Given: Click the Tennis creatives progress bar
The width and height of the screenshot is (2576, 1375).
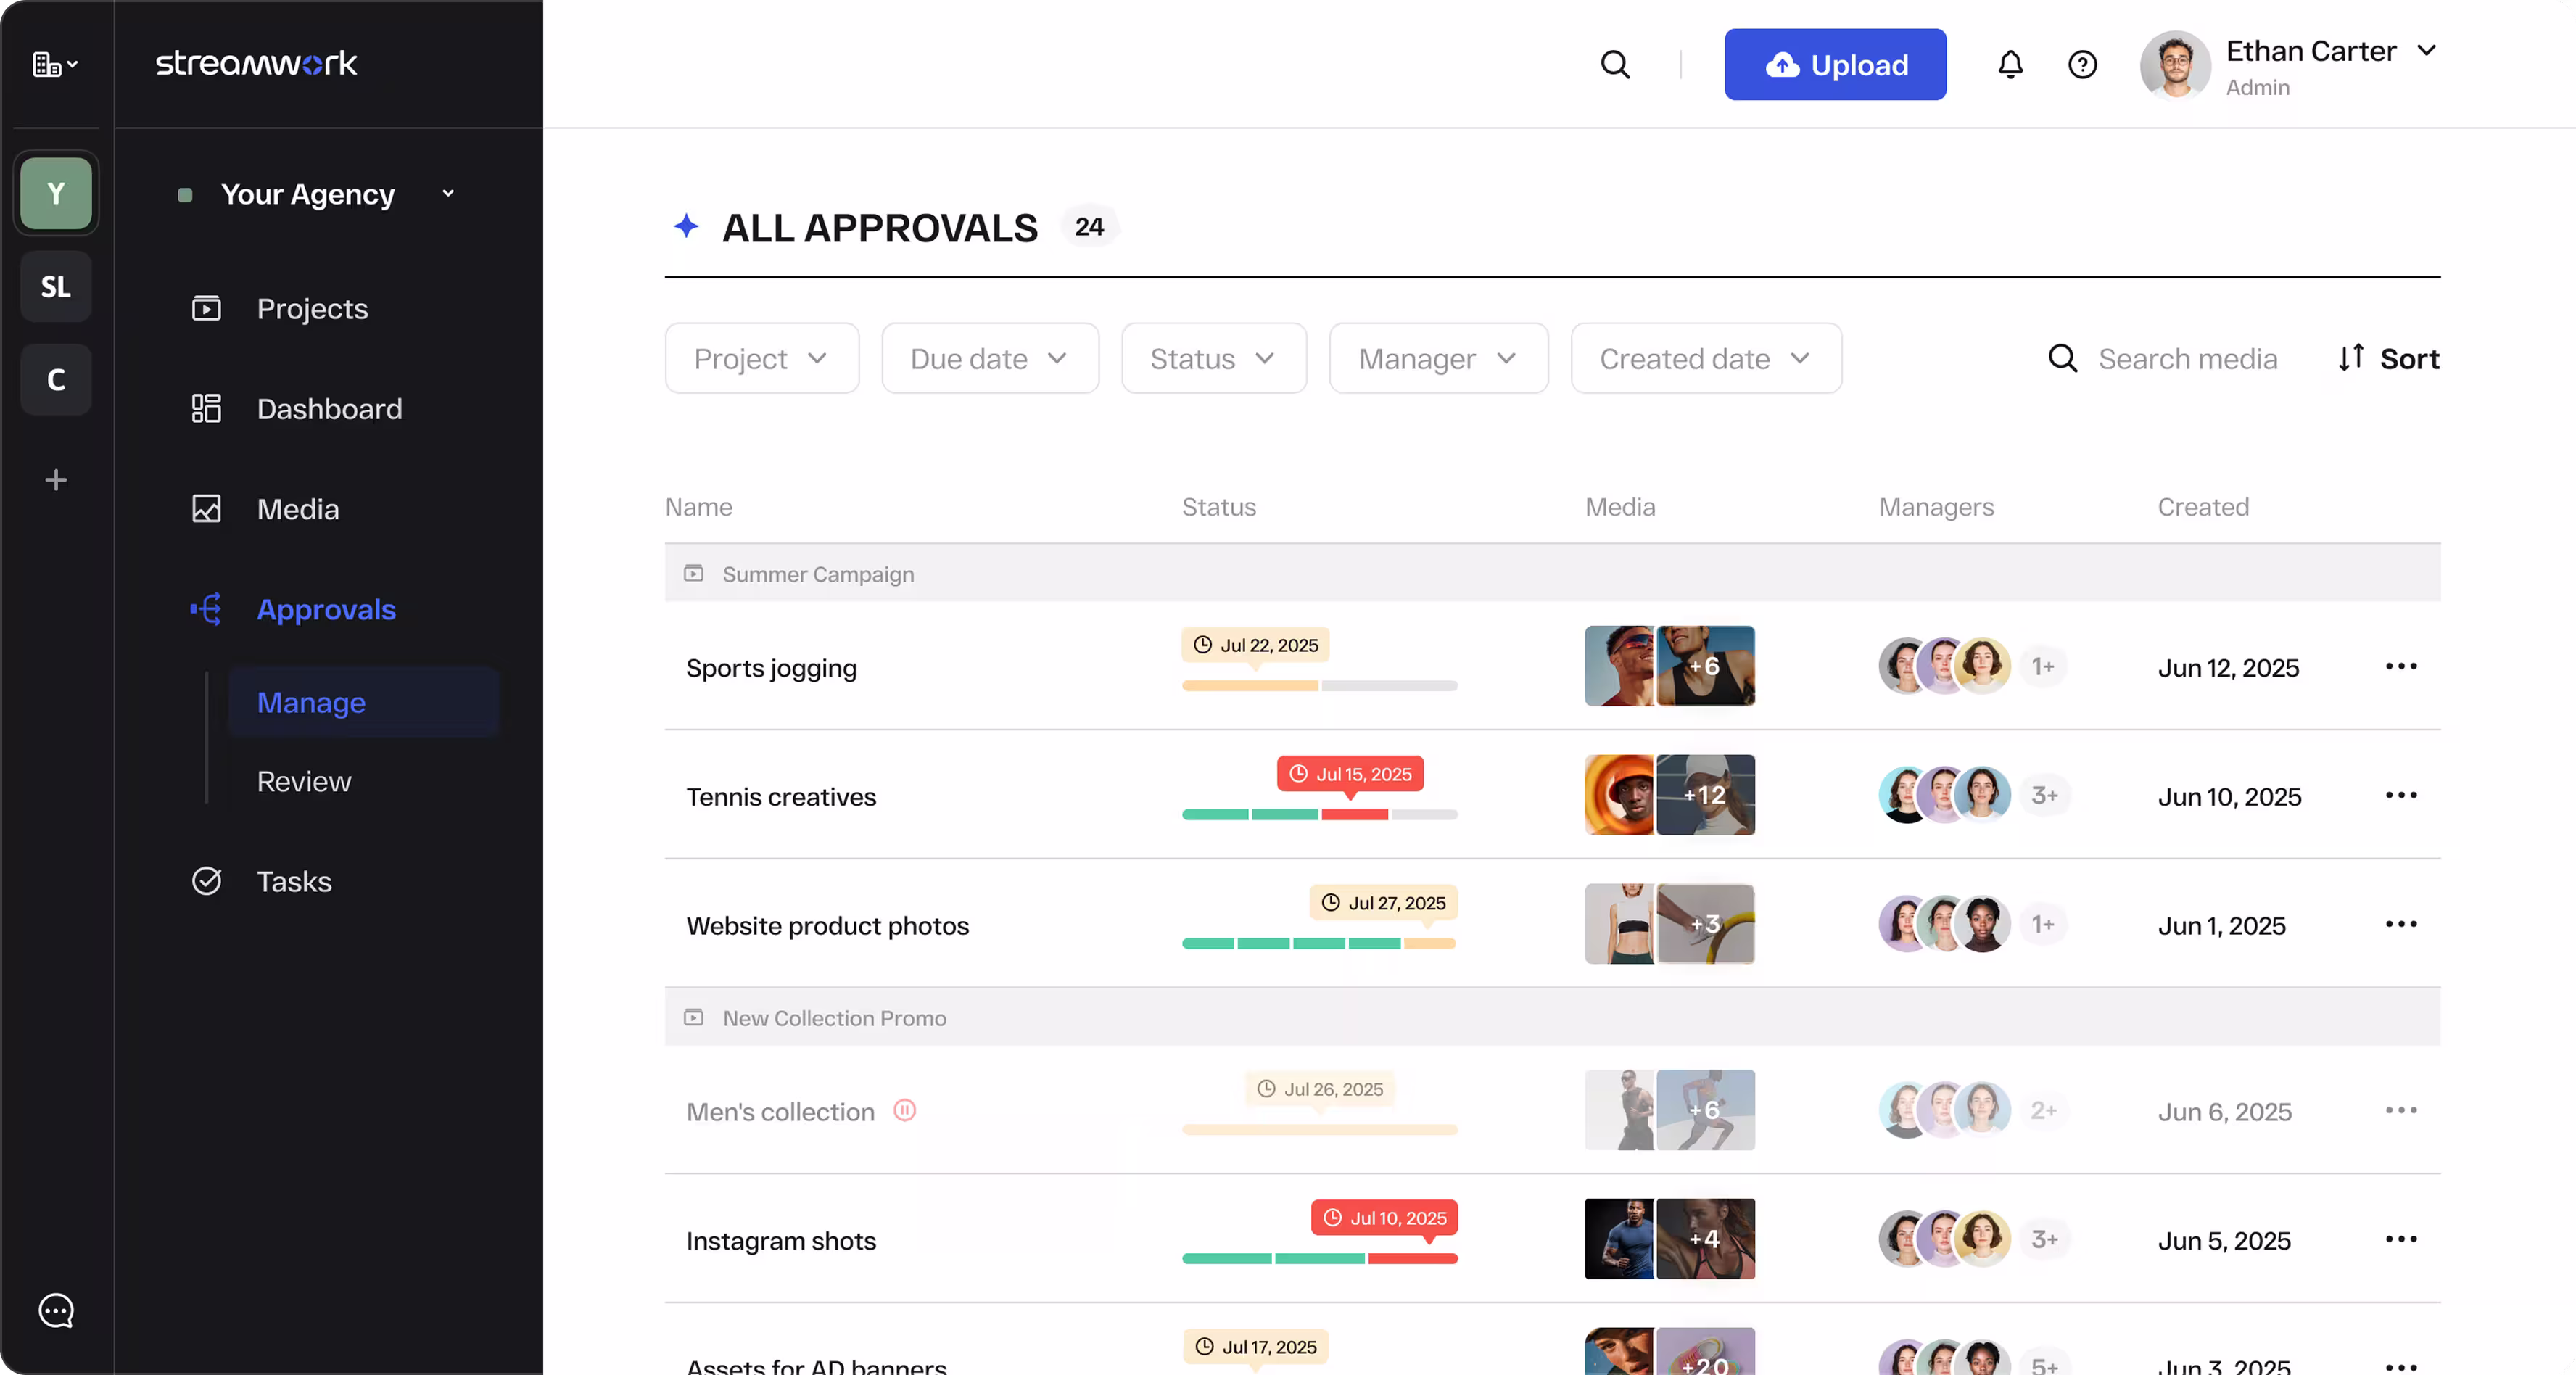Looking at the screenshot, I should coord(1319,815).
